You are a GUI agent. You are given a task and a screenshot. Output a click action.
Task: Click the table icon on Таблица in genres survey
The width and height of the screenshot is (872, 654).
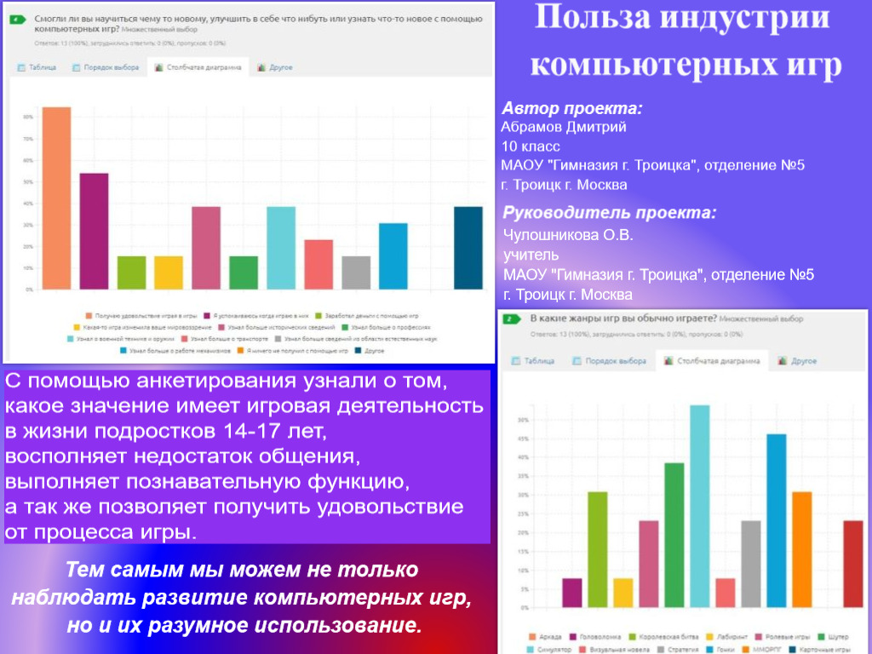pyautogui.click(x=518, y=359)
